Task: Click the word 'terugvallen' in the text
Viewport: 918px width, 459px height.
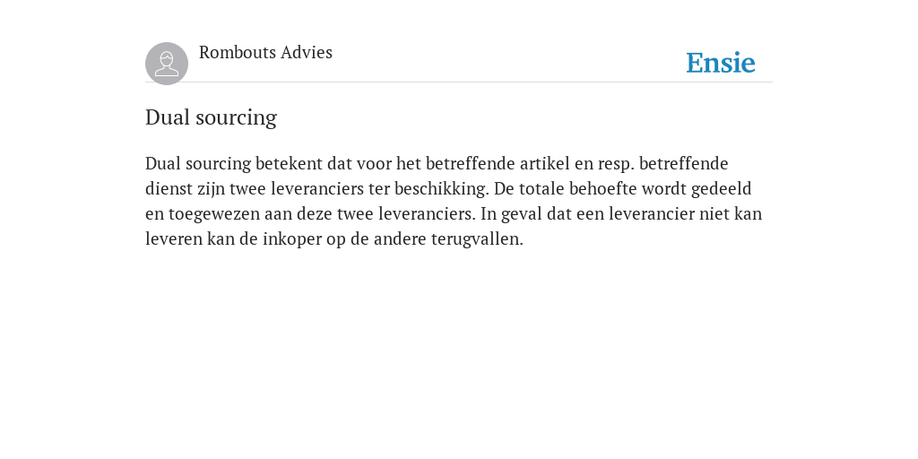Action: click(475, 239)
